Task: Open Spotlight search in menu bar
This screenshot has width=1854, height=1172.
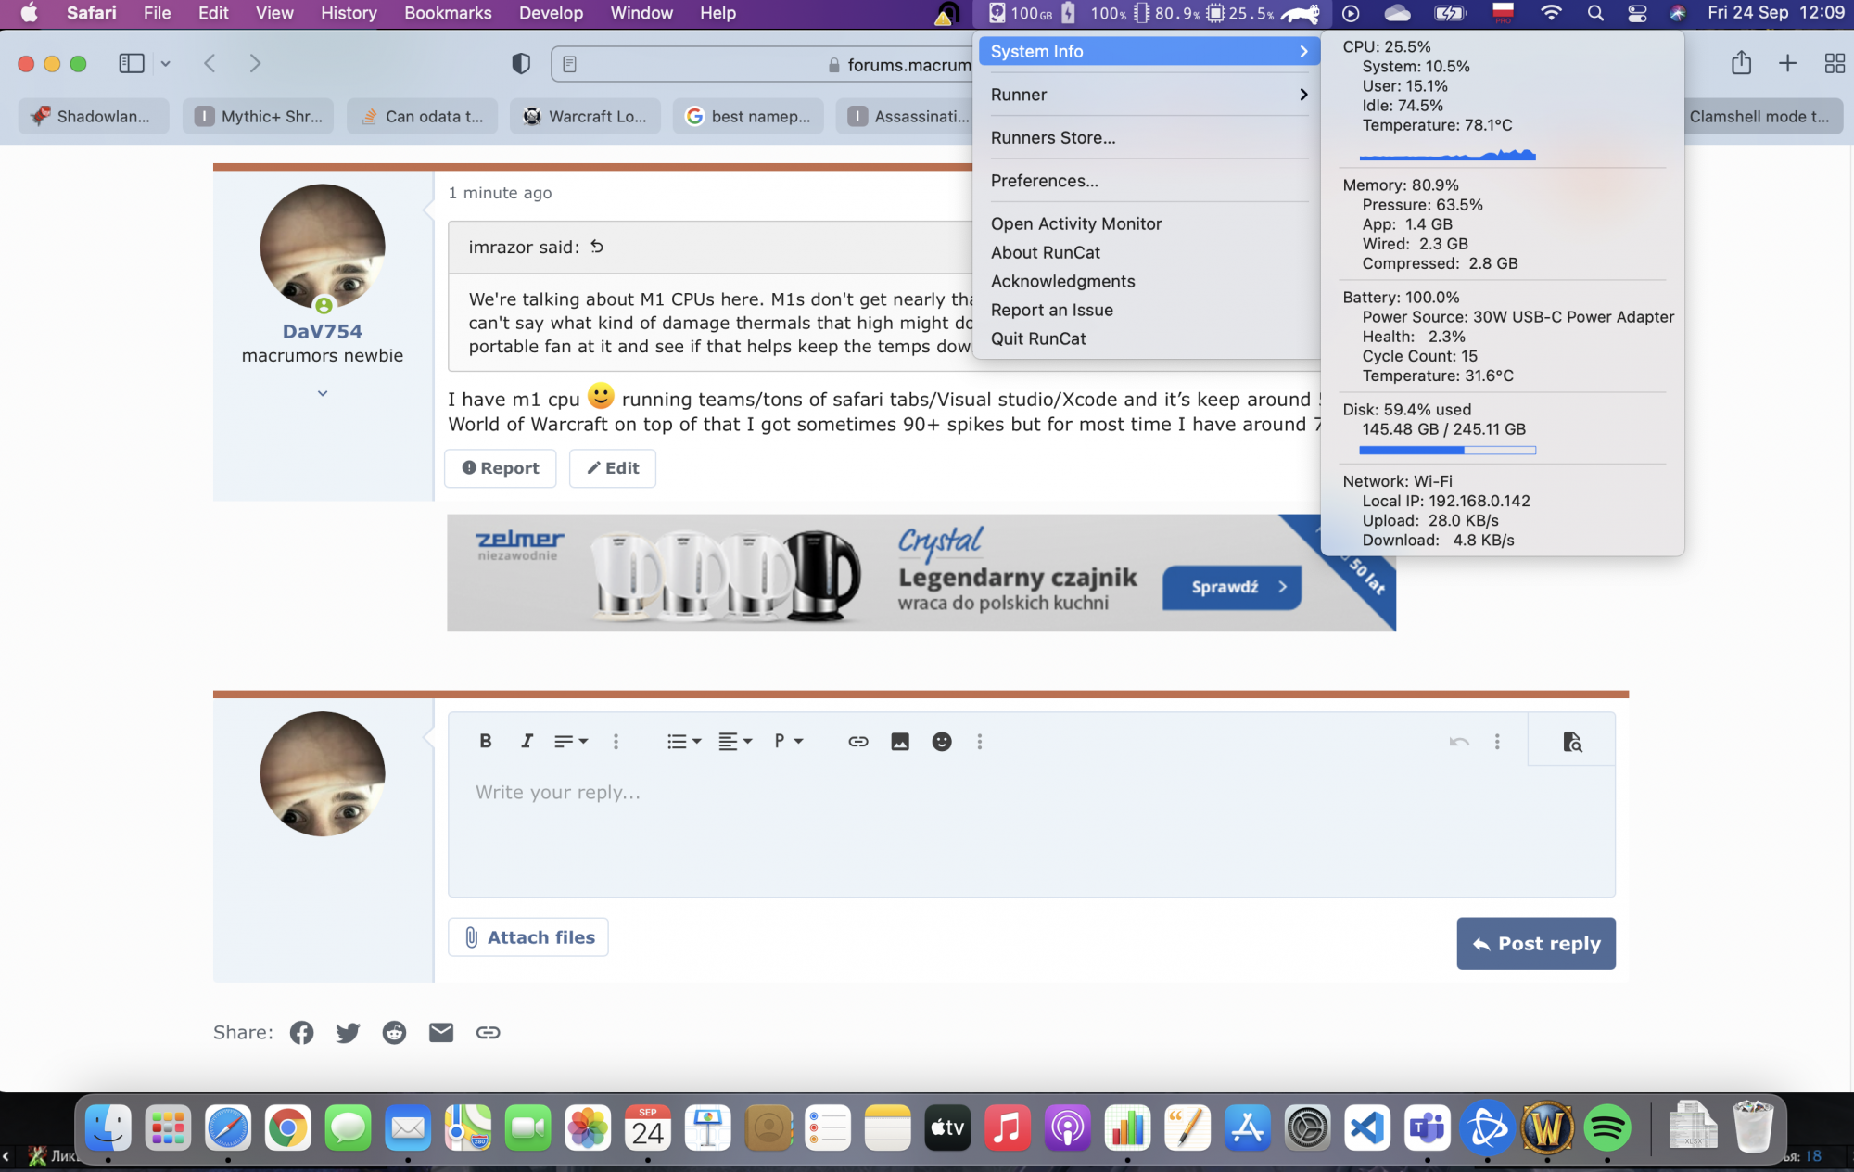Action: pyautogui.click(x=1595, y=13)
